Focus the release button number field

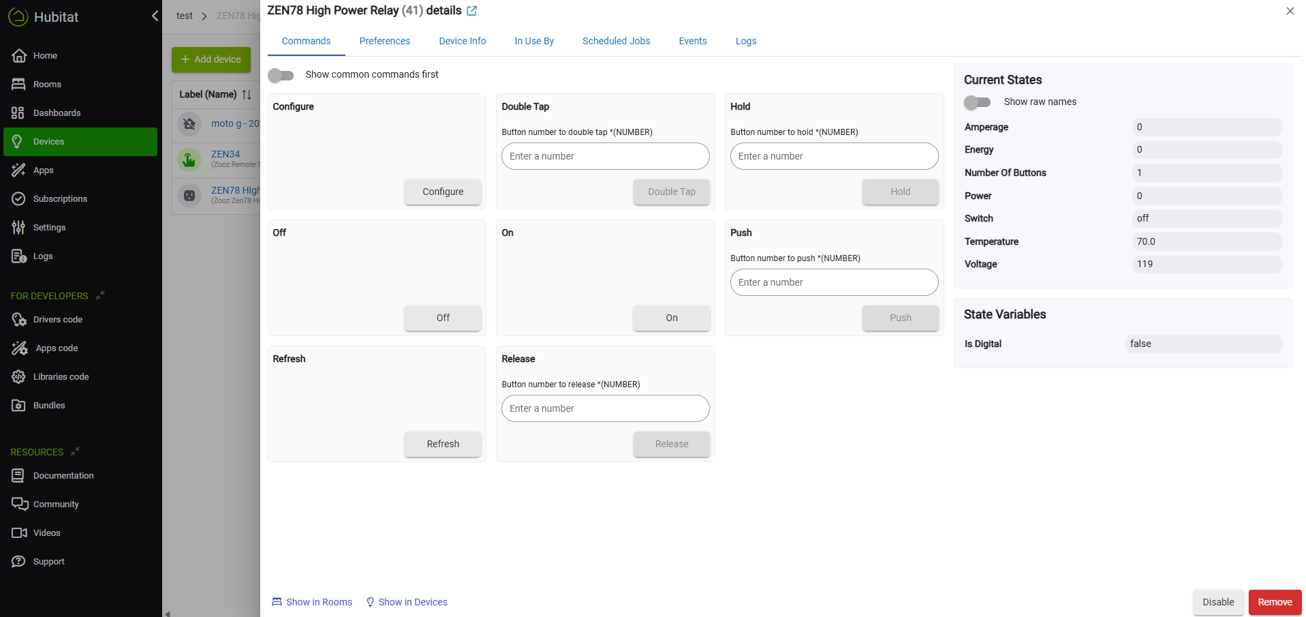click(606, 408)
